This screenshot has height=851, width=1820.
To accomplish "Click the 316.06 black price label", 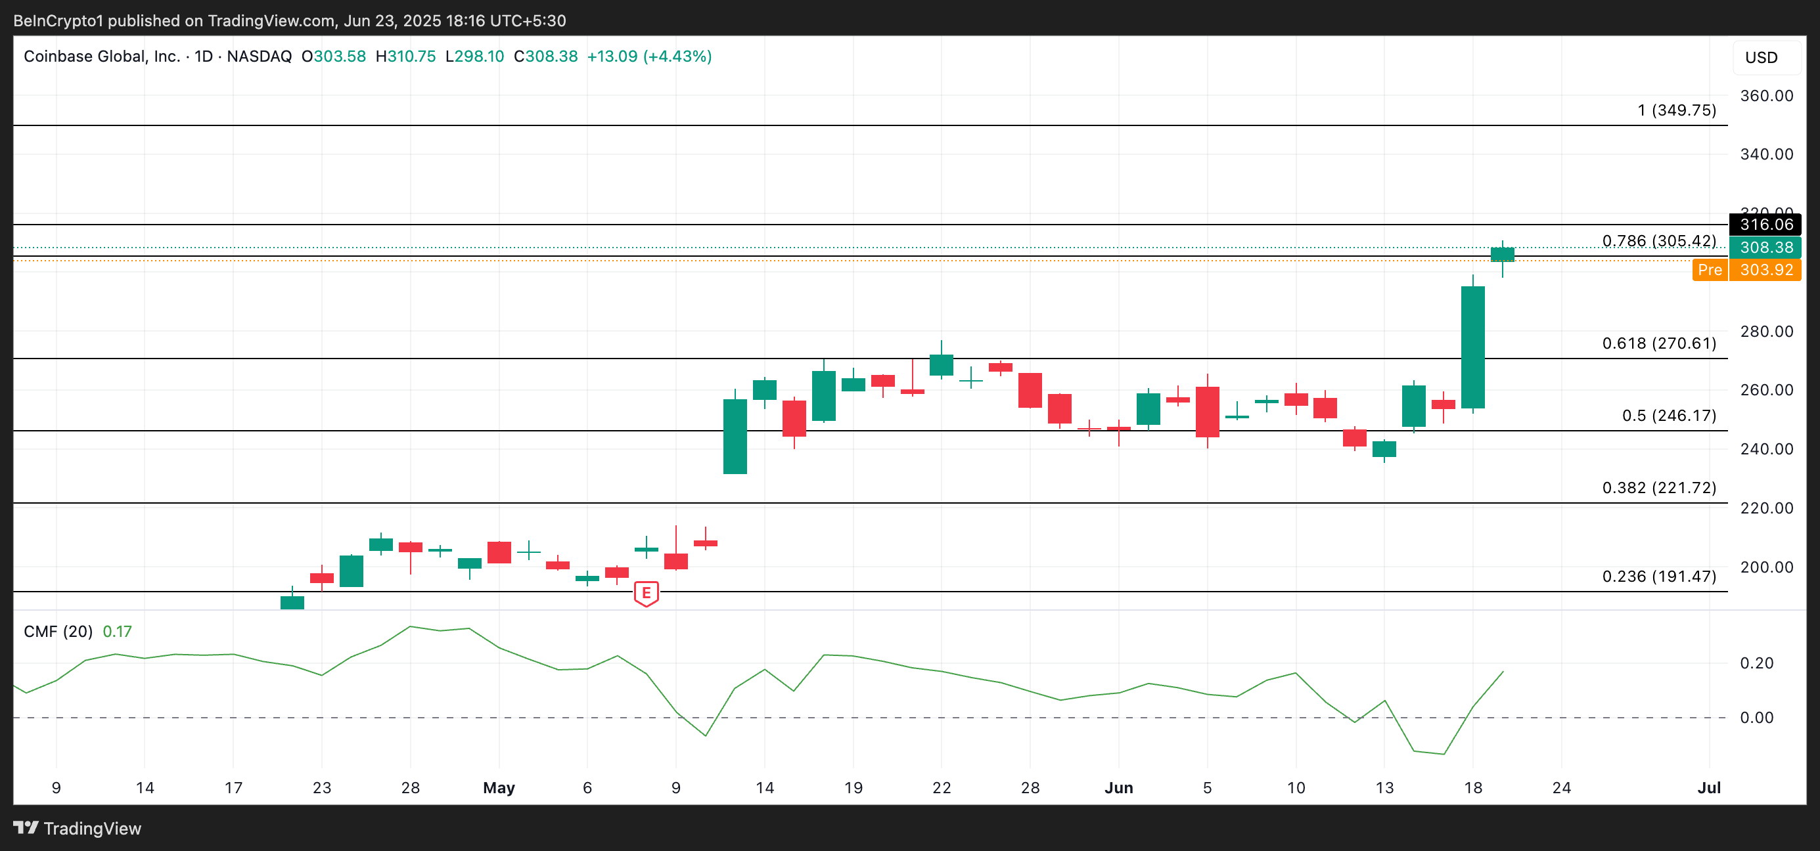I will [x=1765, y=225].
